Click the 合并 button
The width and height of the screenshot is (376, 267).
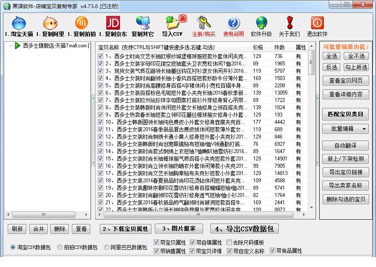coord(38,229)
